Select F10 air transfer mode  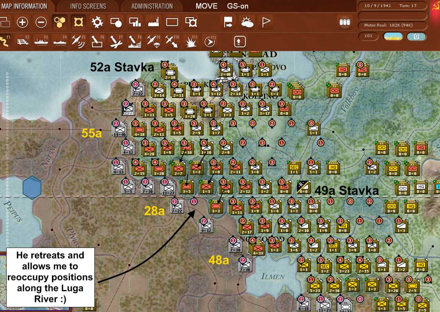coord(172,41)
